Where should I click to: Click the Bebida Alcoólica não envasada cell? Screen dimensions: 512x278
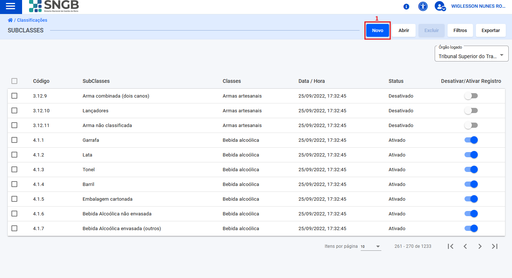click(x=117, y=214)
